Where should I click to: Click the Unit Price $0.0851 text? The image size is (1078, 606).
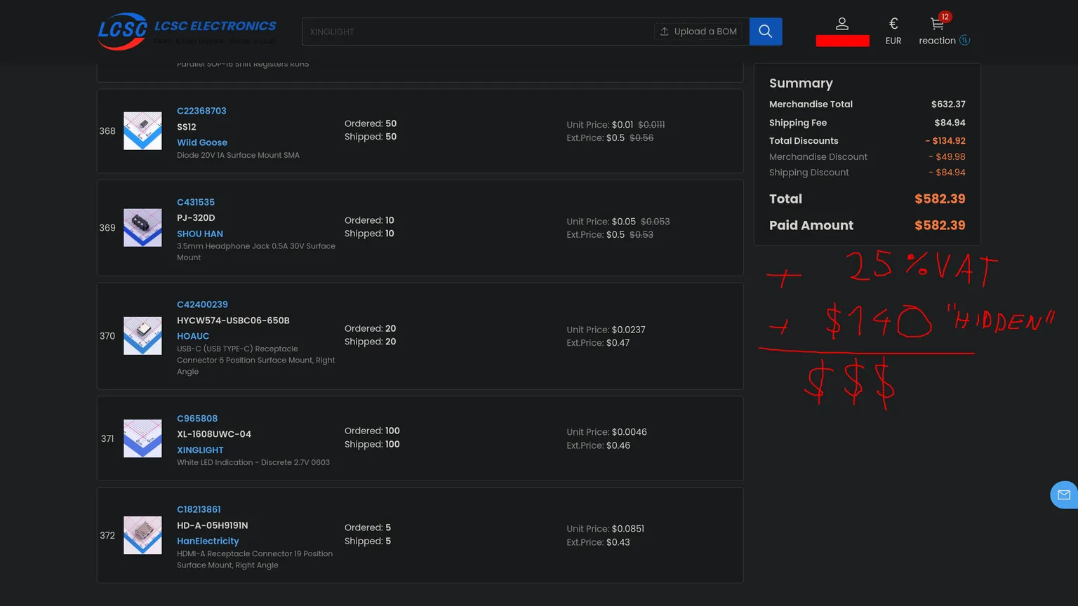point(605,529)
